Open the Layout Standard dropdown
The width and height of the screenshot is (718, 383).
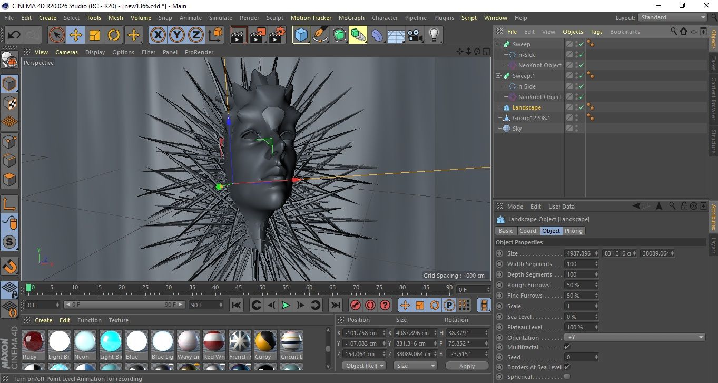(672, 17)
